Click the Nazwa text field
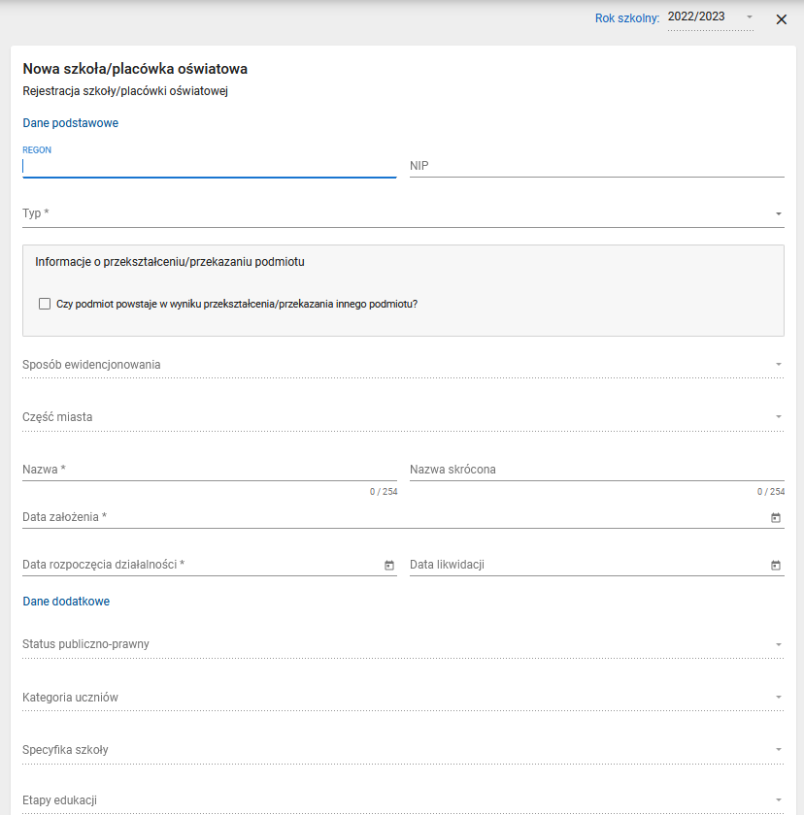This screenshot has width=804, height=815. (209, 470)
